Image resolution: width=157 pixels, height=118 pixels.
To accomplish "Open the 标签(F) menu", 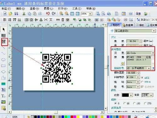I will (6, 8).
